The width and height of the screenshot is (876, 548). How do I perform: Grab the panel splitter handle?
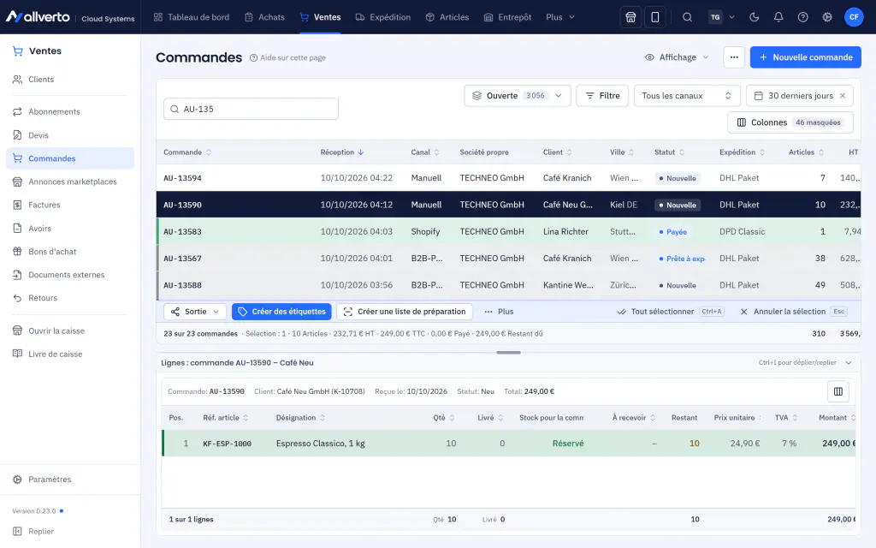(x=508, y=352)
